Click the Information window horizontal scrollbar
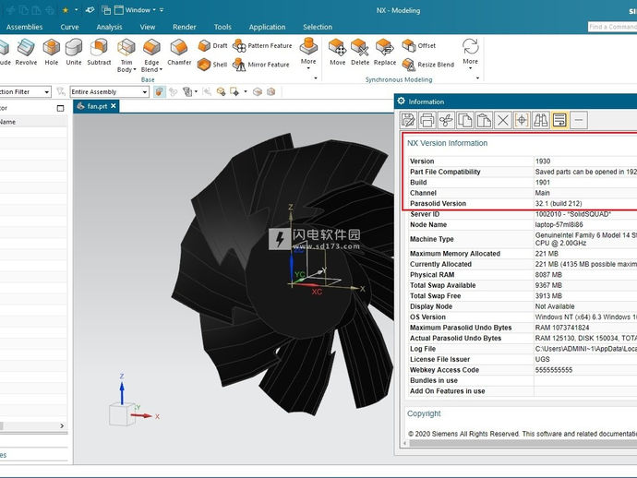Viewport: 637px width, 478px height. (523, 443)
